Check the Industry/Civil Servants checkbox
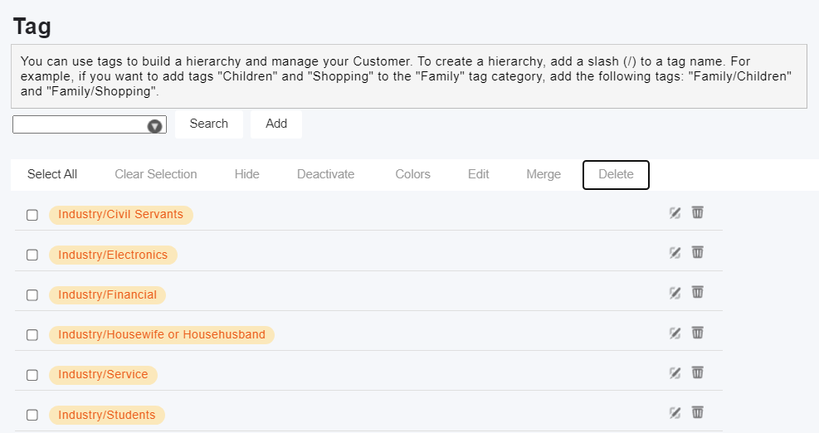This screenshot has width=819, height=433. click(32, 215)
